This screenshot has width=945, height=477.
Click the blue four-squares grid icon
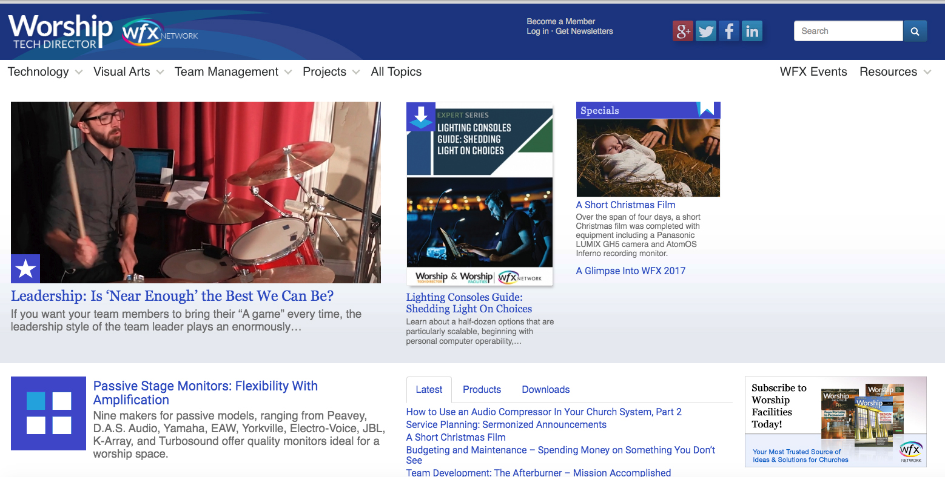pos(49,413)
